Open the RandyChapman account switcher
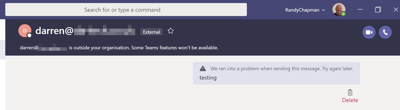The image size is (400, 110). click(302, 10)
